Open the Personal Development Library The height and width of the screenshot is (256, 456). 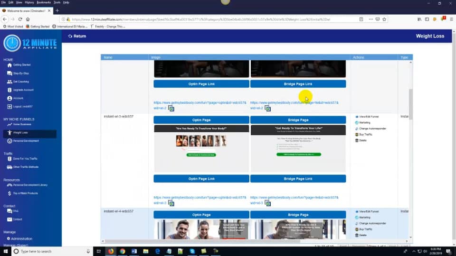(27, 185)
